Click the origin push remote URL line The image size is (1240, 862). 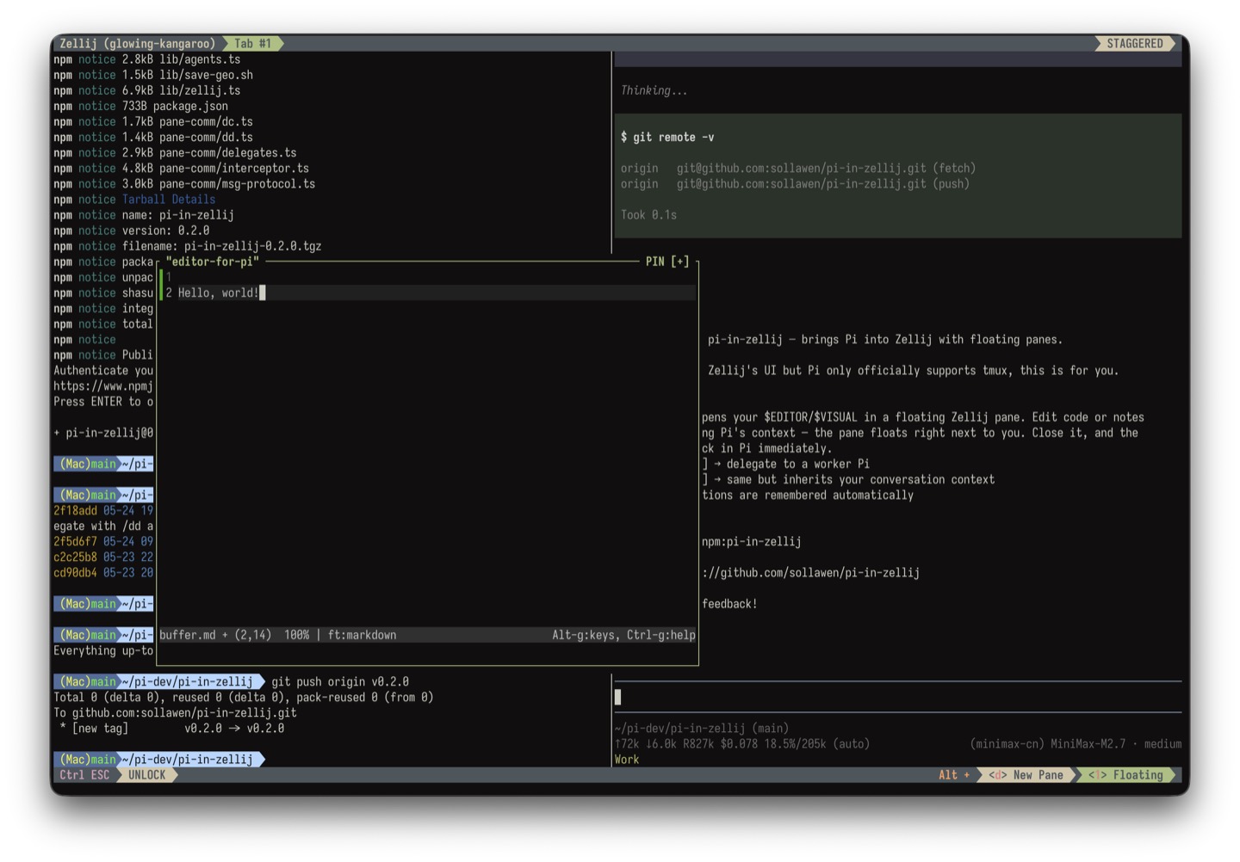pyautogui.click(x=795, y=183)
